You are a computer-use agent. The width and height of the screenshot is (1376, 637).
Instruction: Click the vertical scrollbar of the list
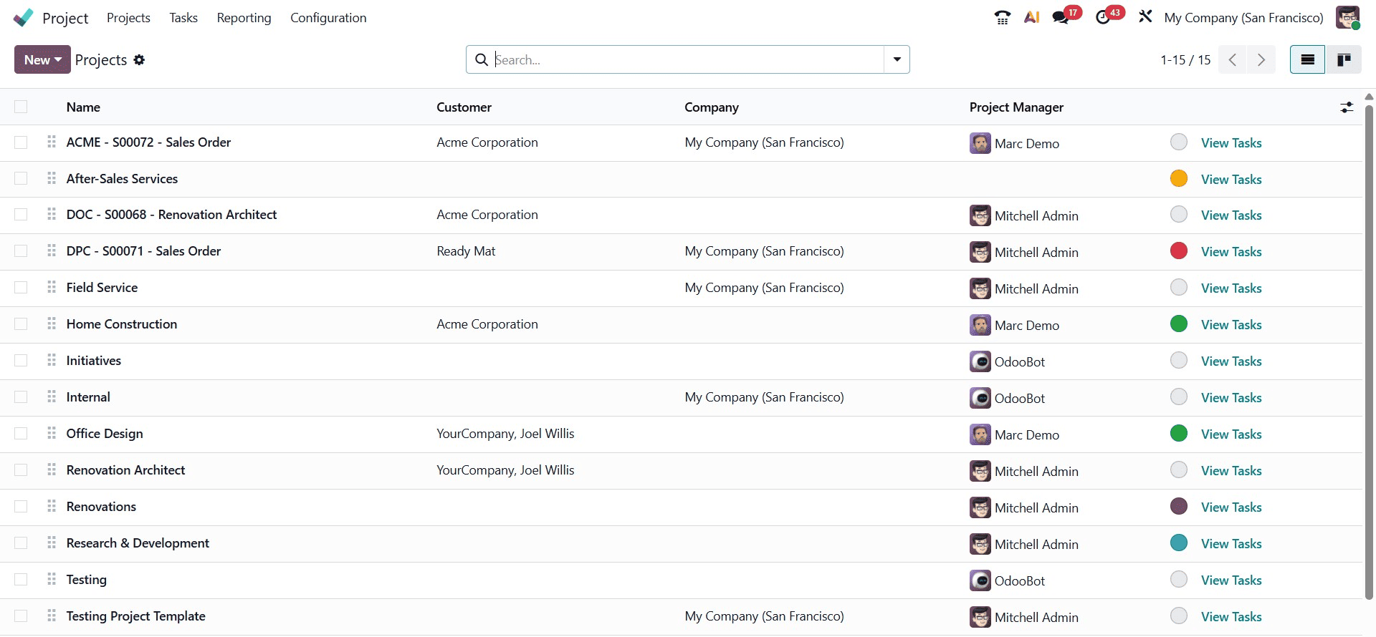tap(1369, 351)
